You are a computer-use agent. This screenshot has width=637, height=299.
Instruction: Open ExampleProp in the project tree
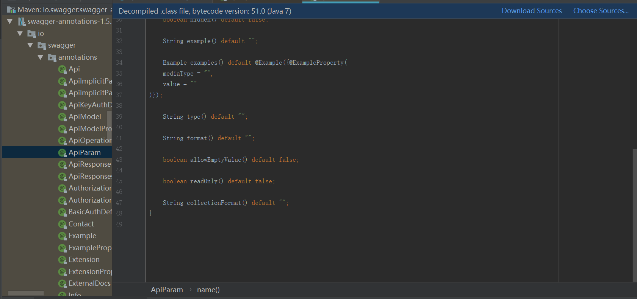tap(90, 248)
